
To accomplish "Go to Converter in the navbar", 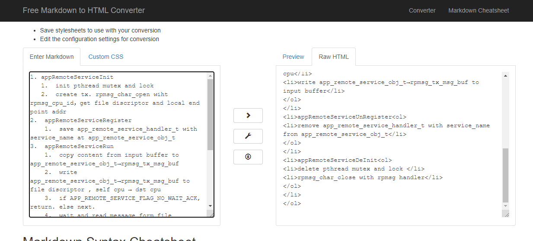I will (422, 10).
